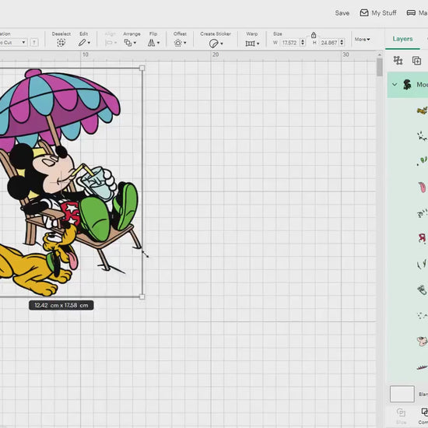Toggle the size aspect-ratio lock

click(314, 35)
